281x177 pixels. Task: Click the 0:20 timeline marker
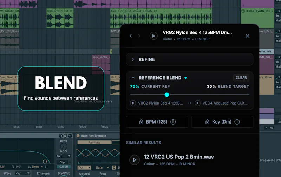coord(38,127)
